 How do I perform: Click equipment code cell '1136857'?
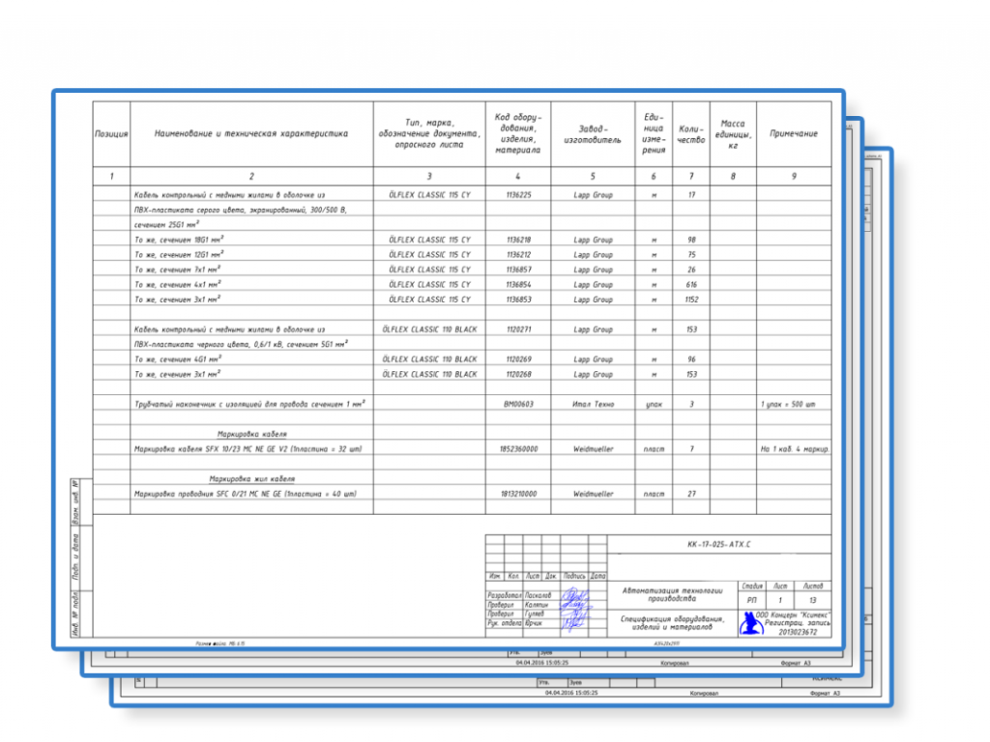tap(518, 270)
